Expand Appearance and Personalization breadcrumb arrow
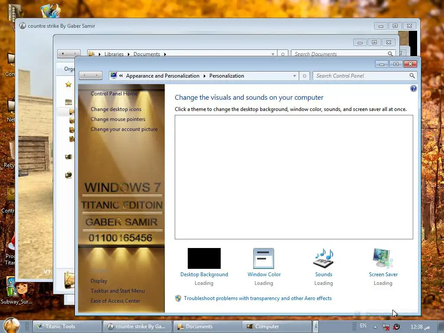The width and height of the screenshot is (444, 333). coord(205,76)
